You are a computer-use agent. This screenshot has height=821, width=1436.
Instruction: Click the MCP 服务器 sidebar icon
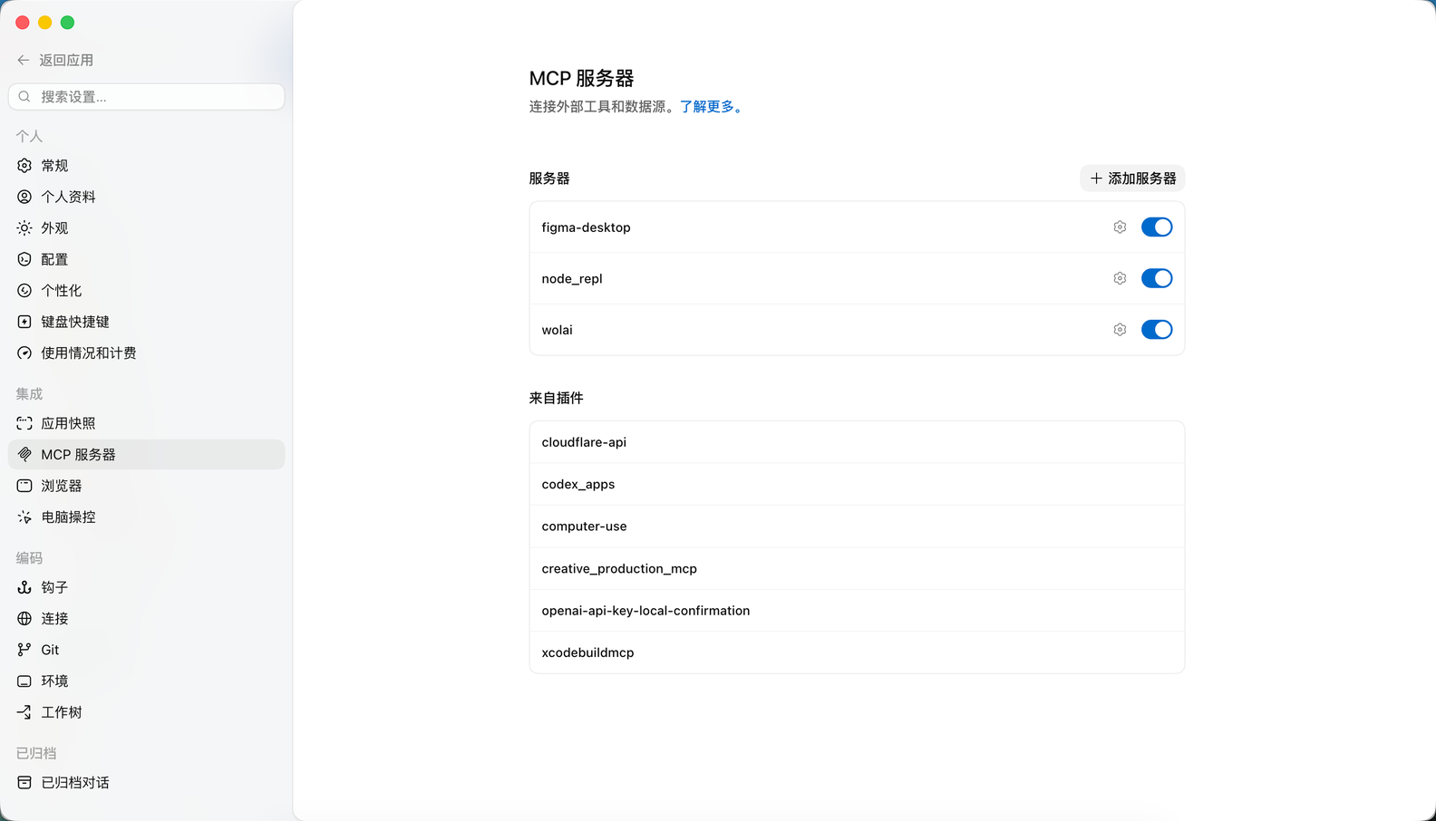coord(24,455)
